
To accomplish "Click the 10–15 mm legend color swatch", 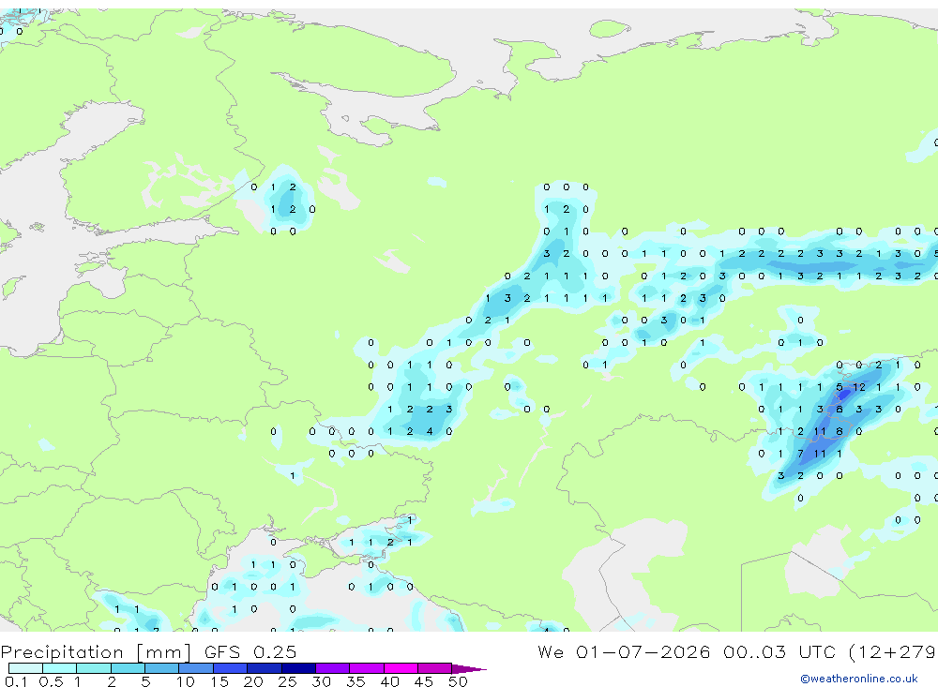I will pos(196,668).
